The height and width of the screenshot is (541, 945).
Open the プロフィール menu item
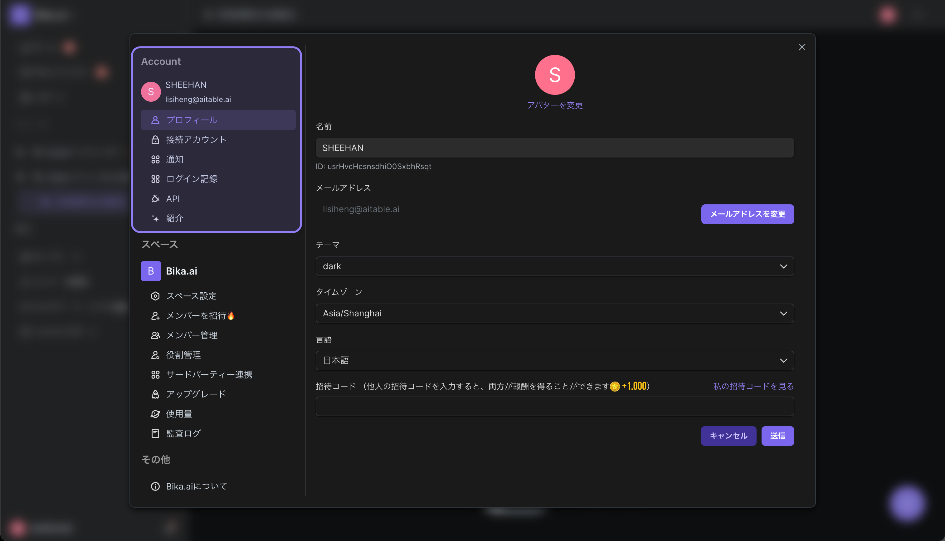coord(218,120)
